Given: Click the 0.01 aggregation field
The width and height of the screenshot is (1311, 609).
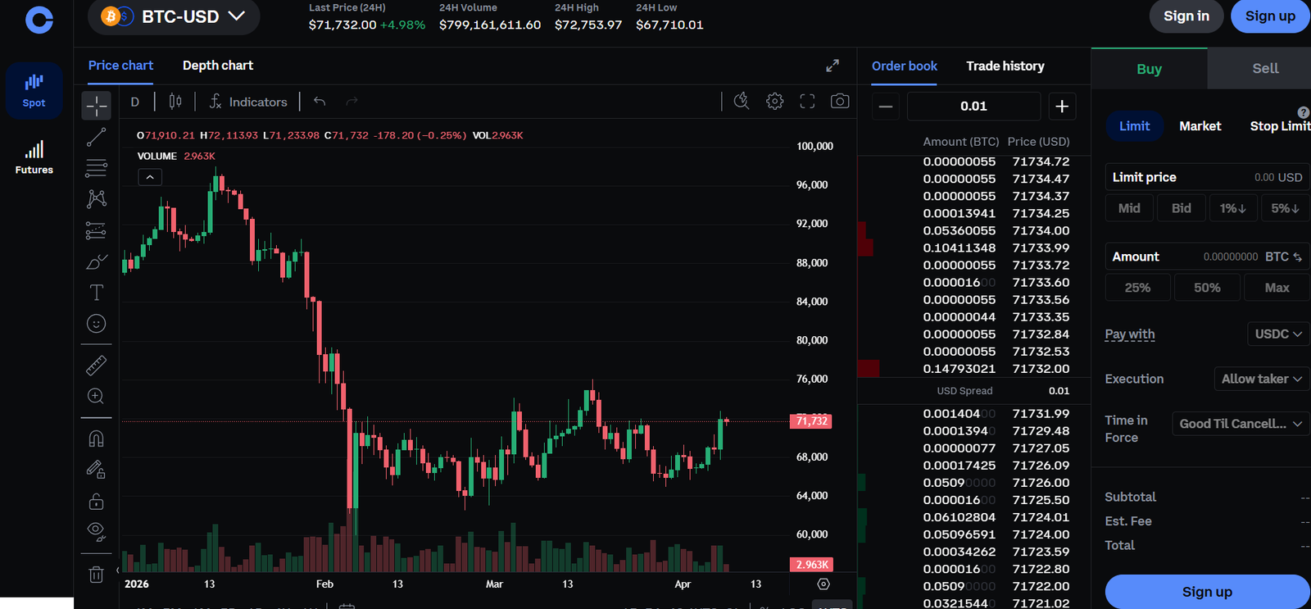Looking at the screenshot, I should coord(973,107).
